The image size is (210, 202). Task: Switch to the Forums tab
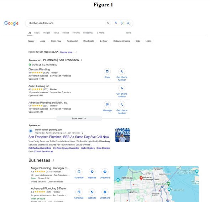click(76, 33)
